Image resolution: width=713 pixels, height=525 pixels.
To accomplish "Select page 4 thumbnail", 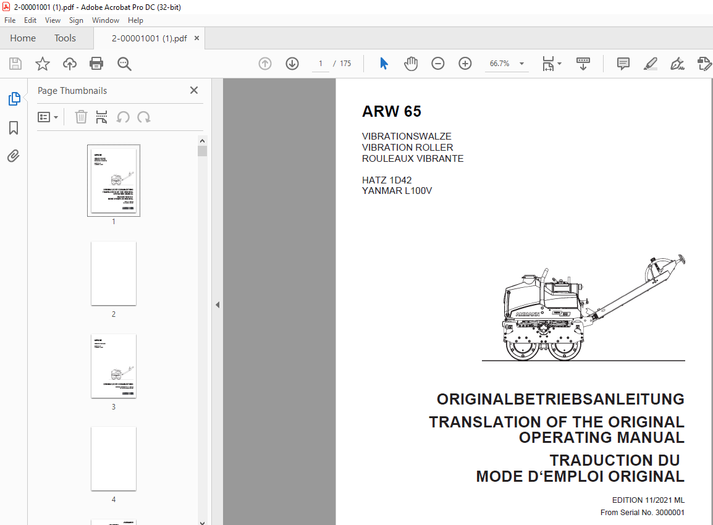I will click(x=114, y=459).
